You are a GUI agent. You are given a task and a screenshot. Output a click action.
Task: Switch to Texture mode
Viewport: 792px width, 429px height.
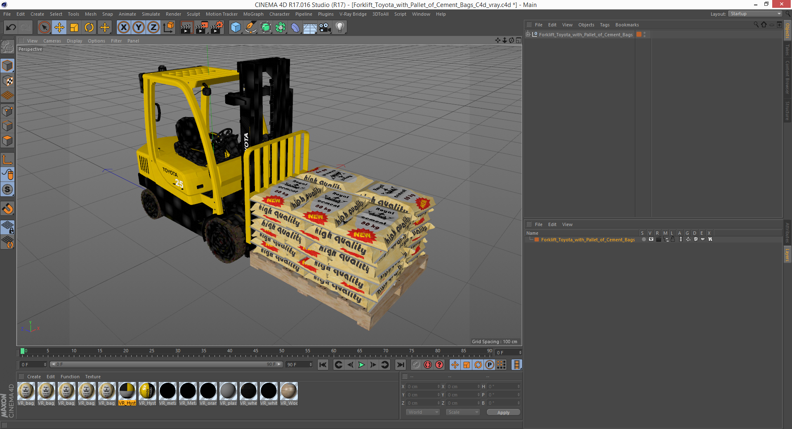(7, 80)
